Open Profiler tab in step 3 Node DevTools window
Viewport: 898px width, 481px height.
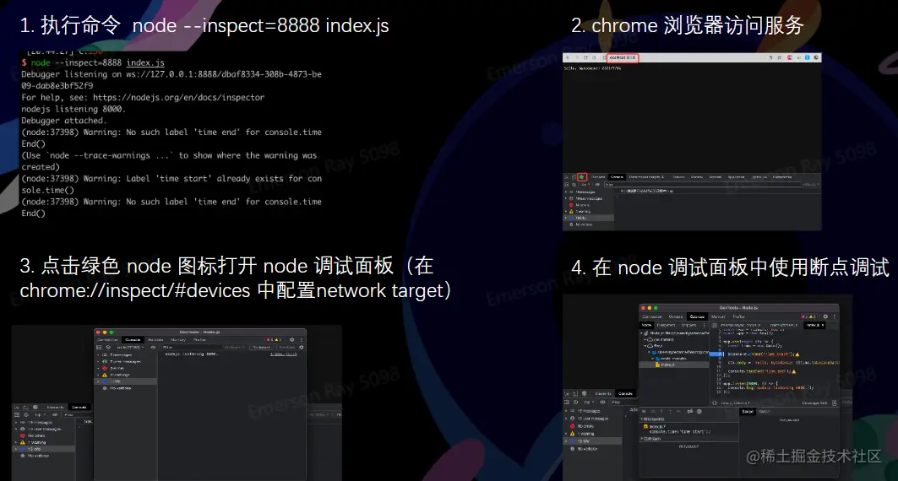click(x=199, y=340)
